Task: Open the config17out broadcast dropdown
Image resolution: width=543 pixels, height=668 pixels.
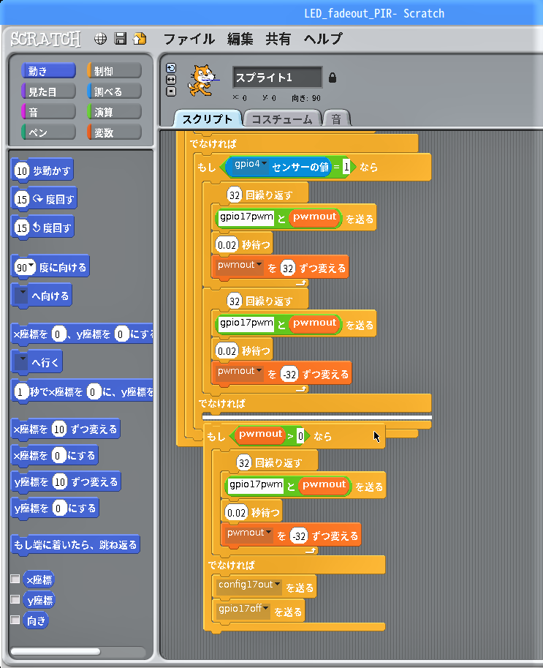Action: (278, 585)
